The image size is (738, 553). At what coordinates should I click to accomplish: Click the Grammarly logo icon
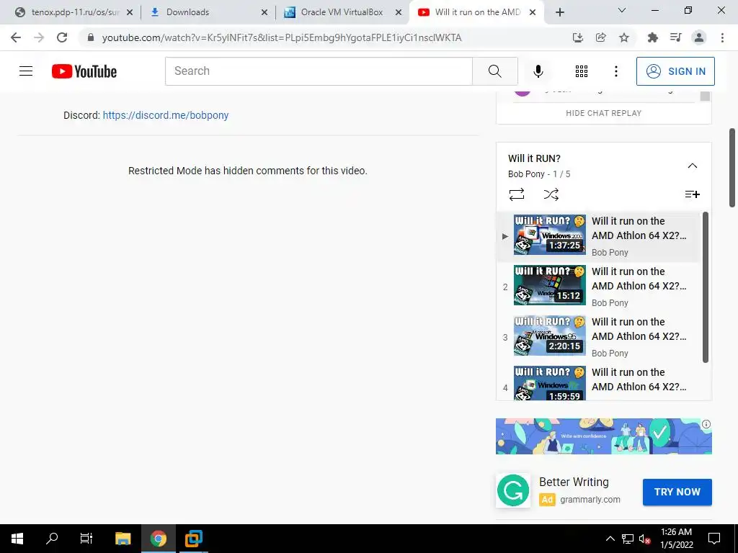pyautogui.click(x=513, y=490)
